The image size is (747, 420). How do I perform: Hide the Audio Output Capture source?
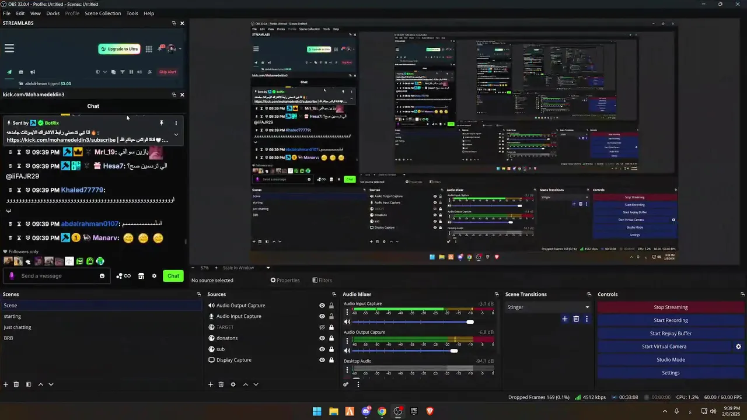[x=322, y=306]
